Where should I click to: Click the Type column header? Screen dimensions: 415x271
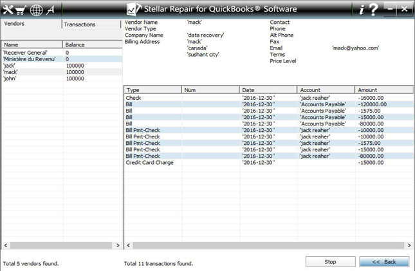152,90
